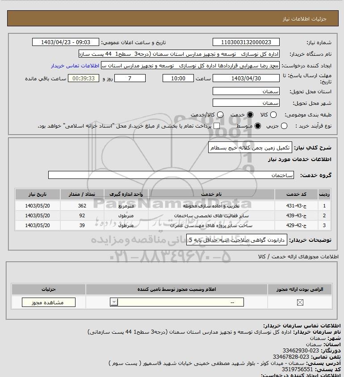Click the مشاهده مجوز button

pos(48,302)
